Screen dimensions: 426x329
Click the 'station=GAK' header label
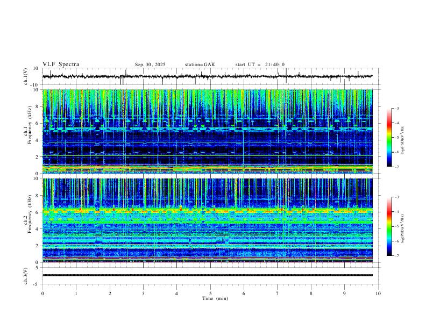pos(200,65)
